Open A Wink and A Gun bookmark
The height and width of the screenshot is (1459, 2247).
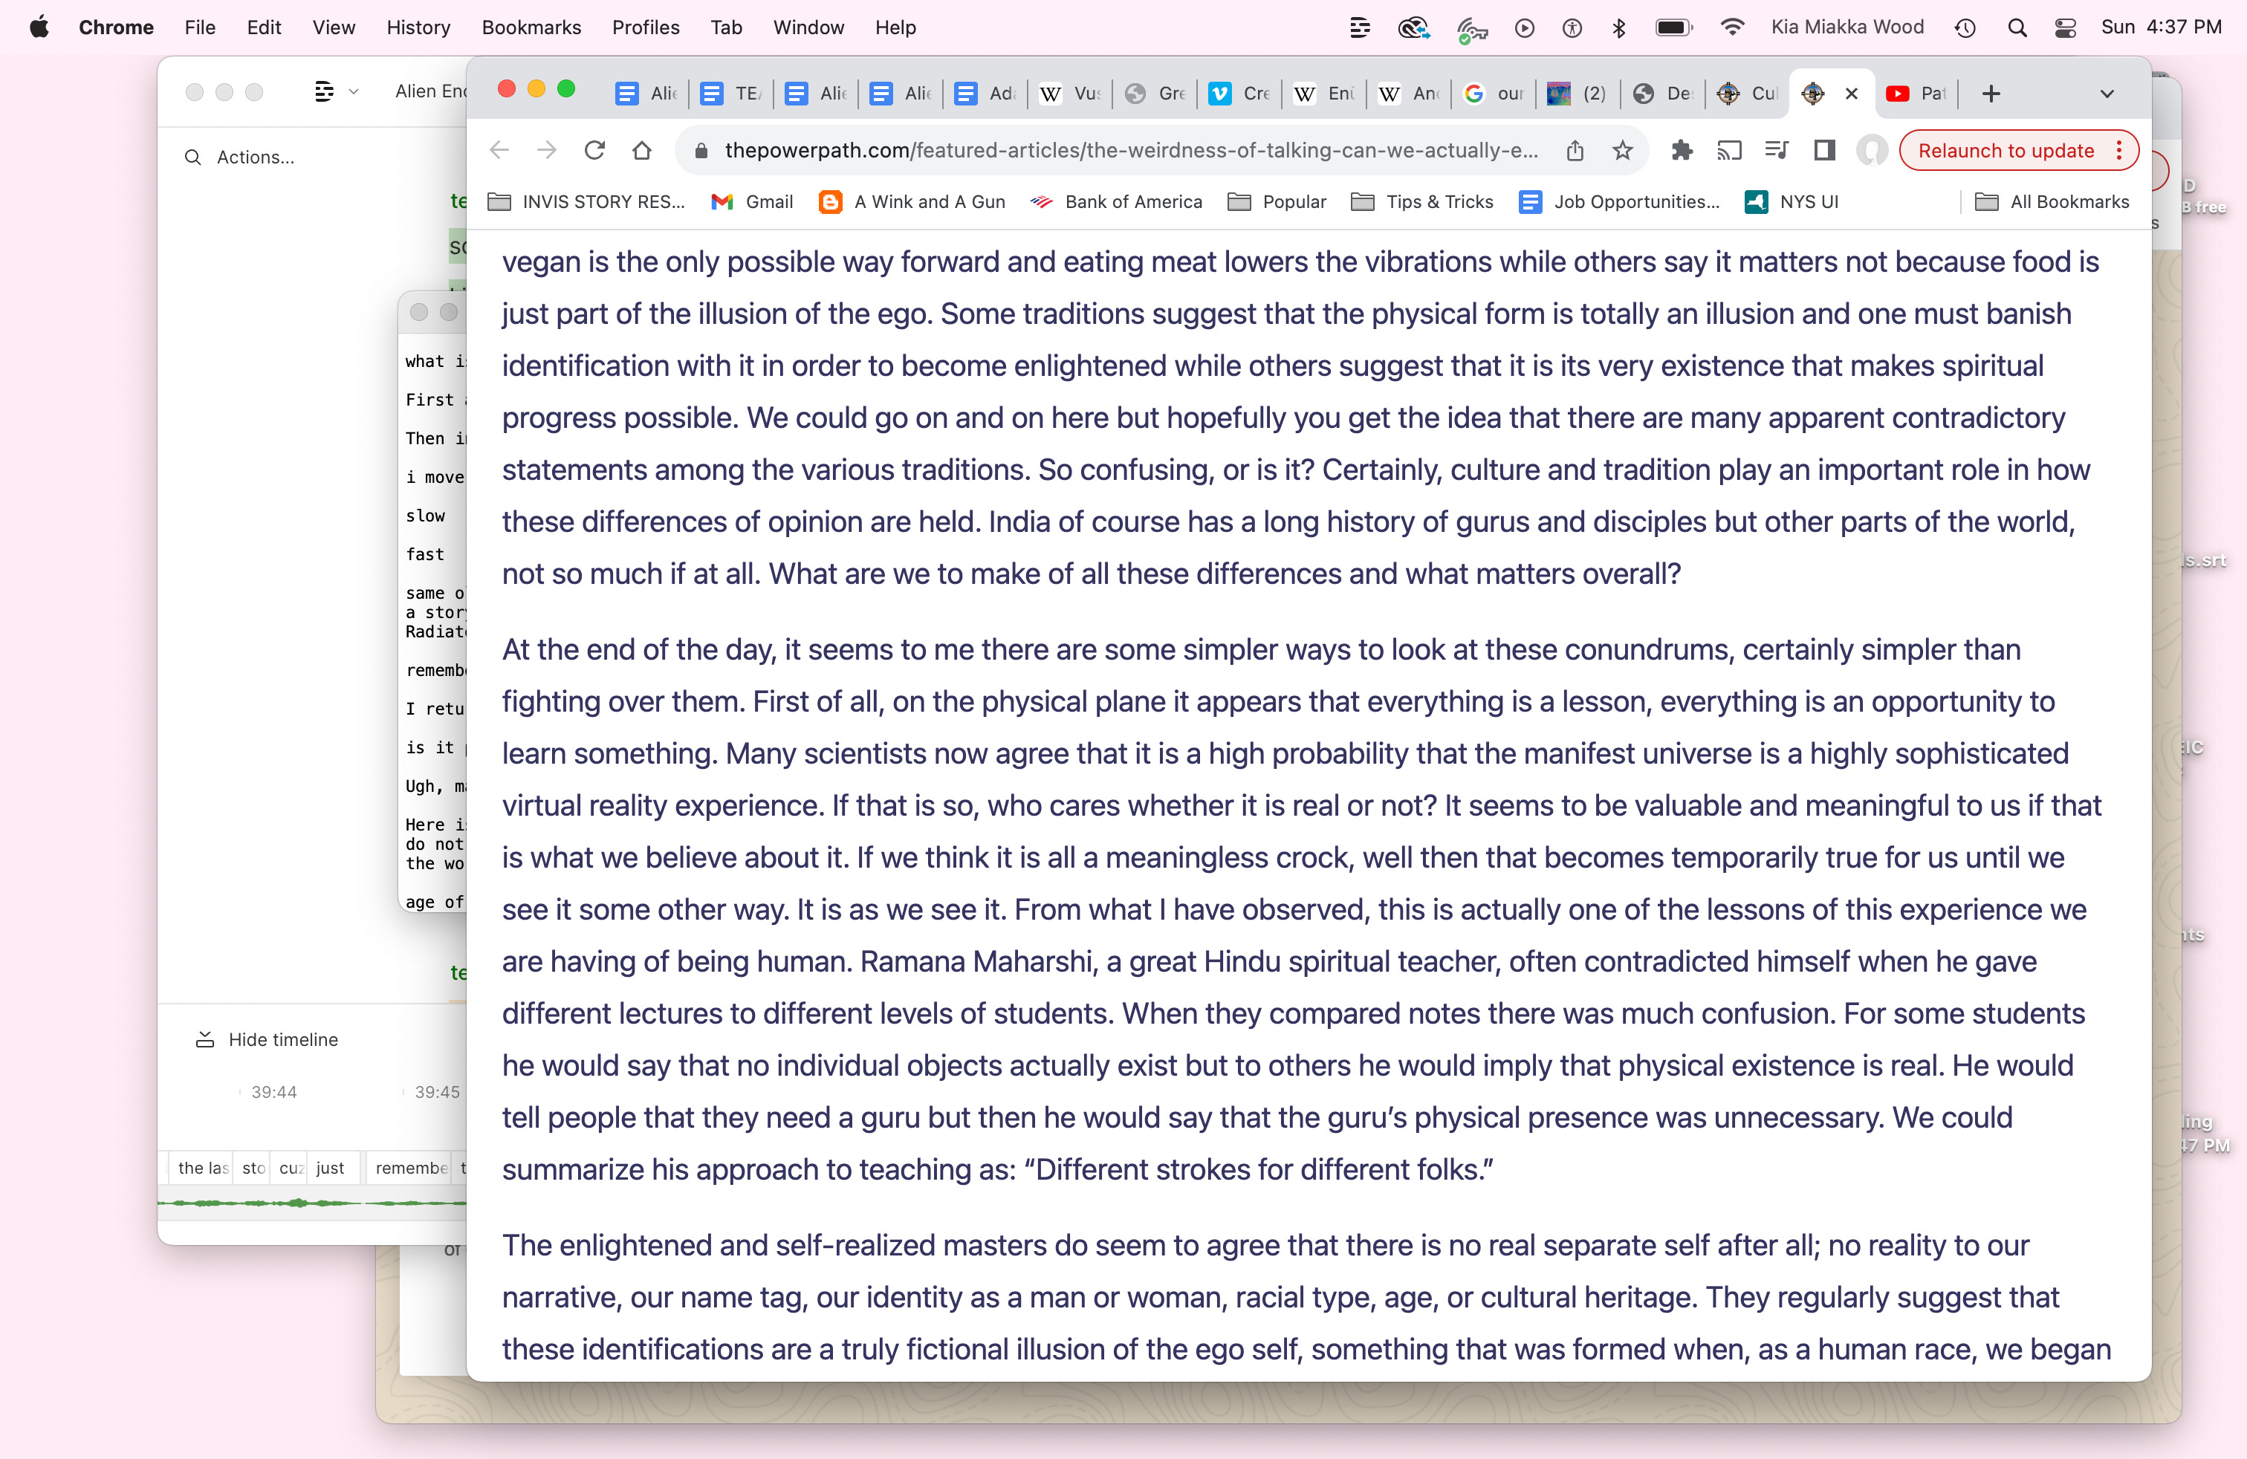pos(913,202)
